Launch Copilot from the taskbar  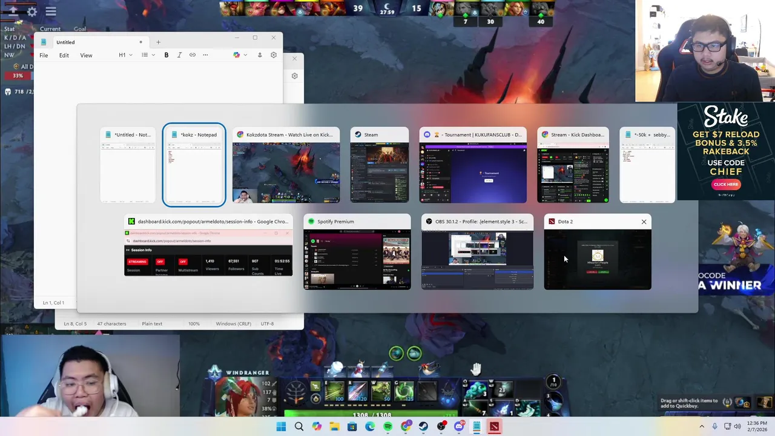[317, 426]
